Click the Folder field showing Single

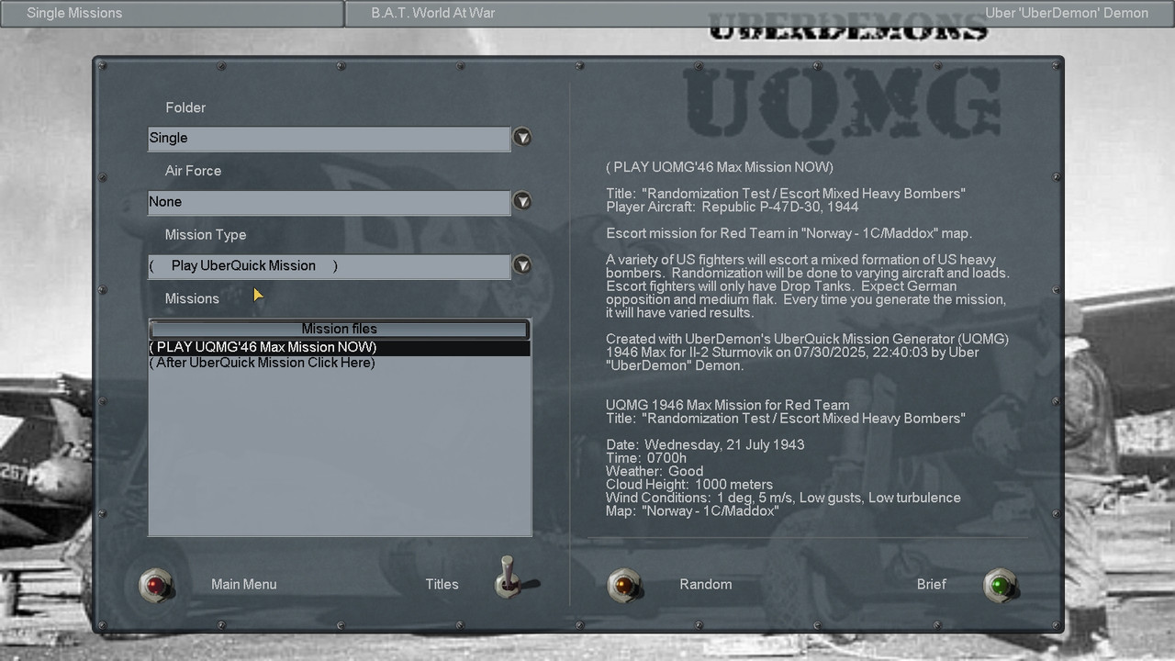(329, 139)
